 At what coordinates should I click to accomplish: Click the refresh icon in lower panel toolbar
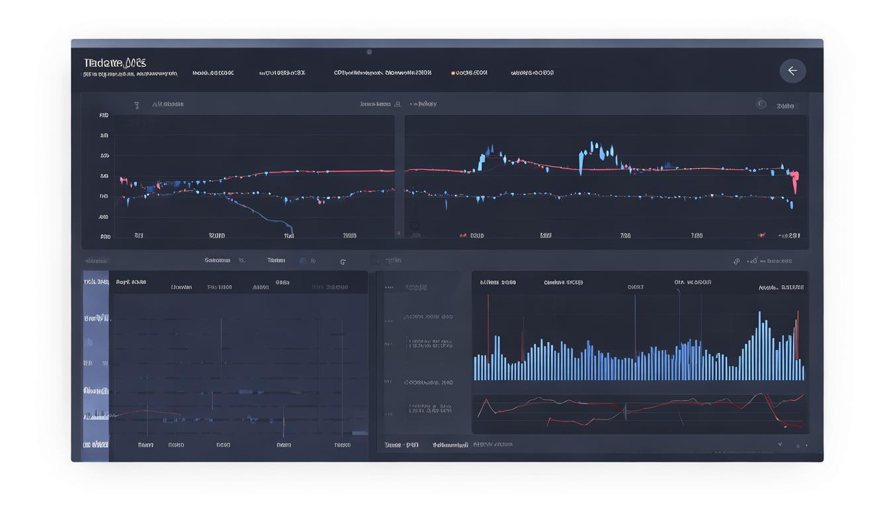(x=343, y=262)
